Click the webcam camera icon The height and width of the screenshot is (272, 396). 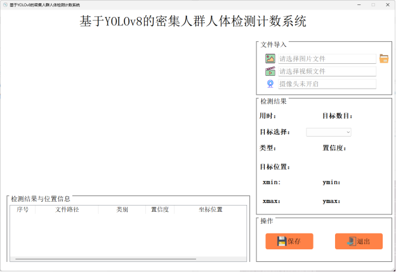click(270, 83)
